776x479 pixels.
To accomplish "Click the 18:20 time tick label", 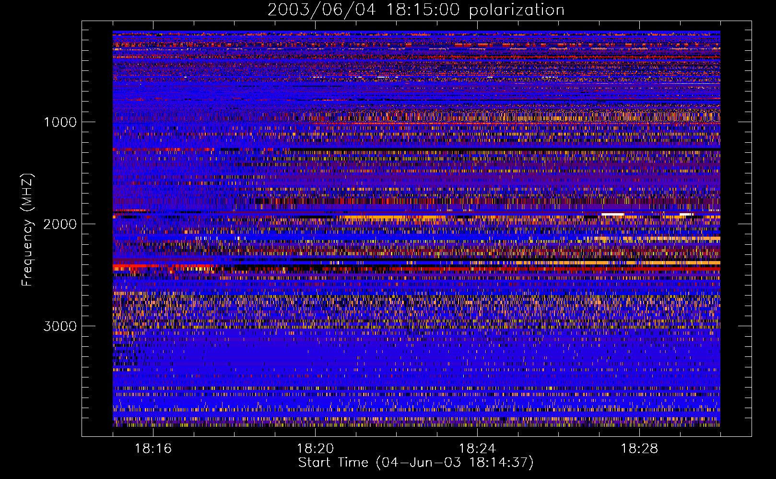I will [x=315, y=449].
